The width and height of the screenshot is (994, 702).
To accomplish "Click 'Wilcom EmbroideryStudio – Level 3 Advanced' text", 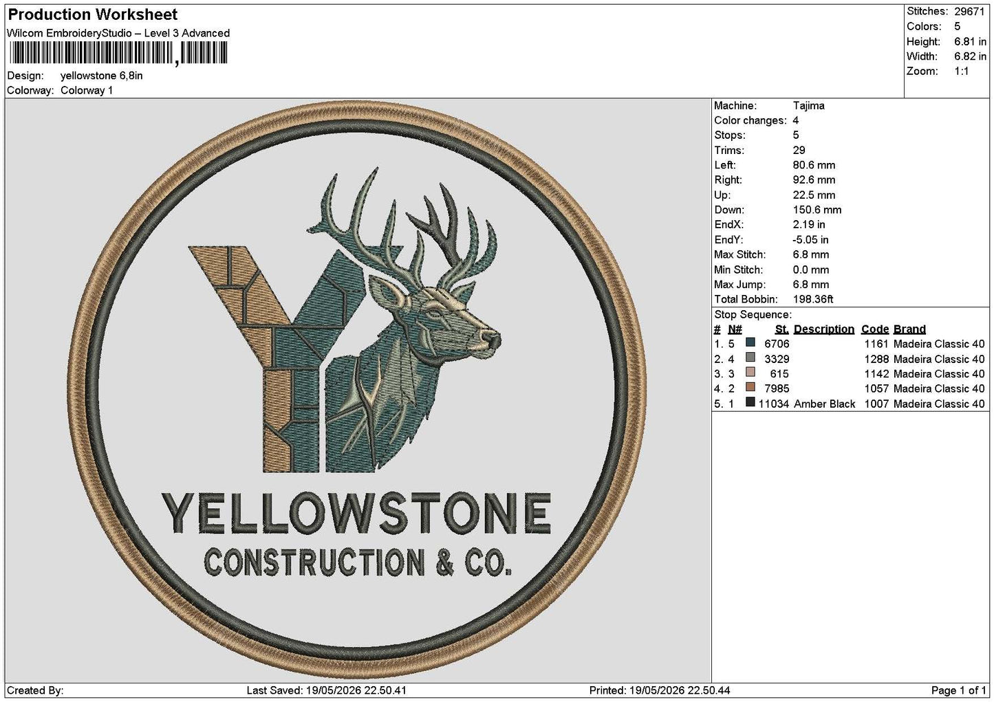I will click(x=118, y=33).
